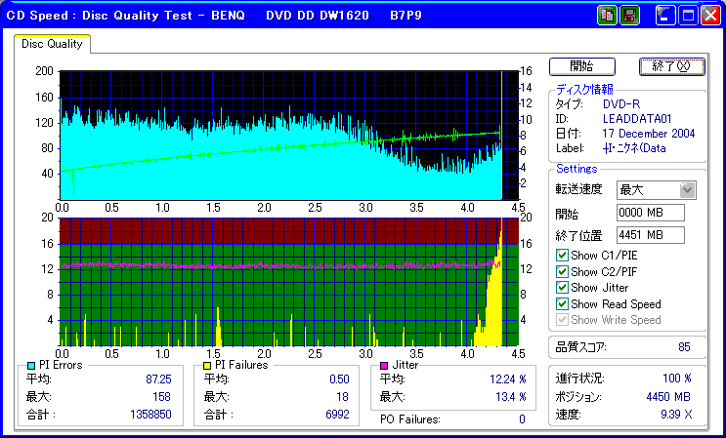Image resolution: width=726 pixels, height=438 pixels.
Task: Click the 開始 start button
Action: [x=582, y=66]
